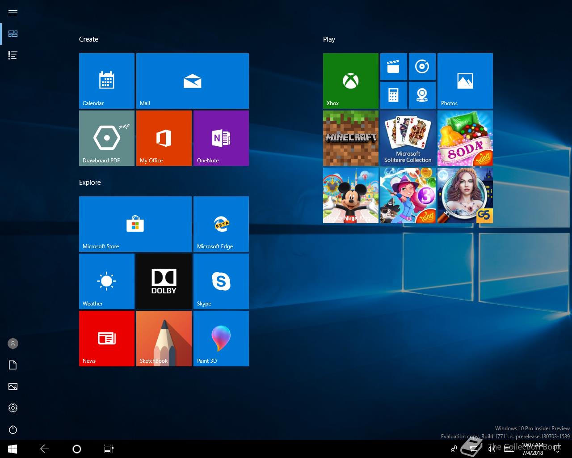572x458 pixels.
Task: Open the OneNote tile
Action: click(221, 138)
